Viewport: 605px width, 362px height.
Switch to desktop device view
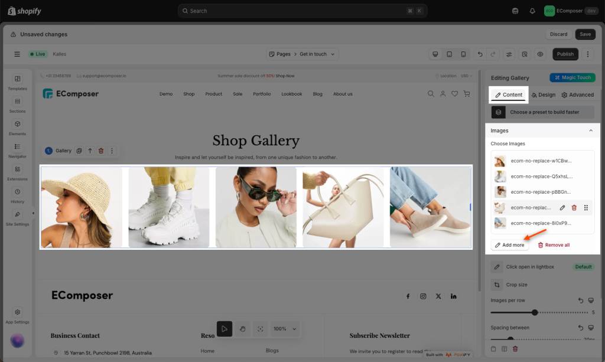[435, 54]
